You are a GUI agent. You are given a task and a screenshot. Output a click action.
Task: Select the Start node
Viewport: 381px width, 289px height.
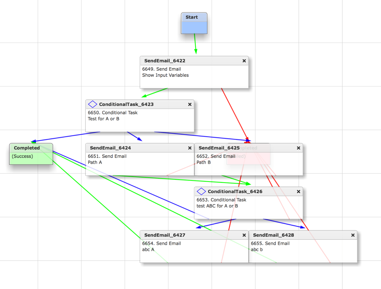(x=194, y=23)
